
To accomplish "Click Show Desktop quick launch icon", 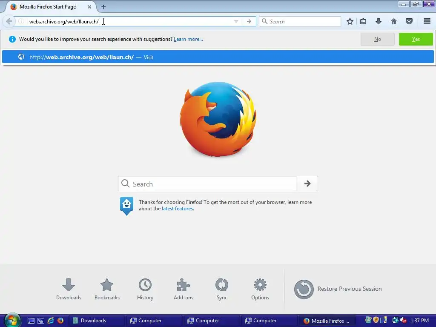I will 31,321.
